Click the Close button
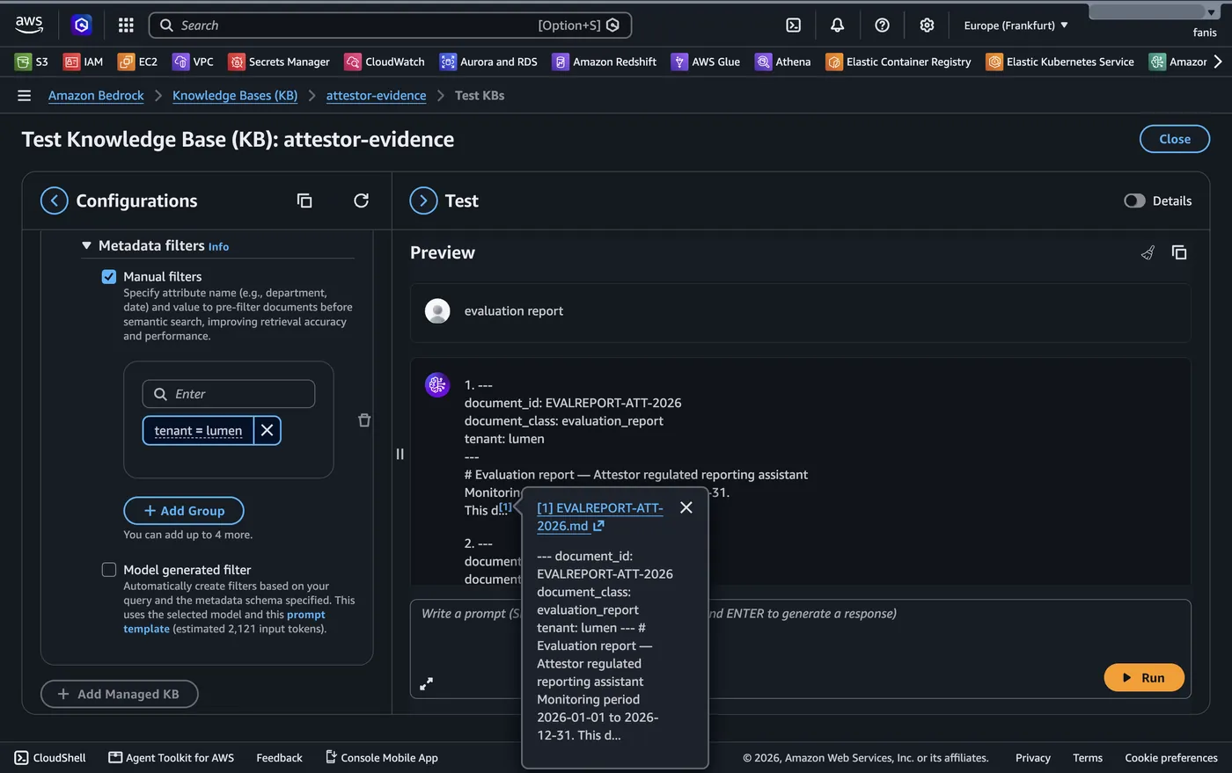Viewport: 1232px width, 773px height. (x=1175, y=139)
